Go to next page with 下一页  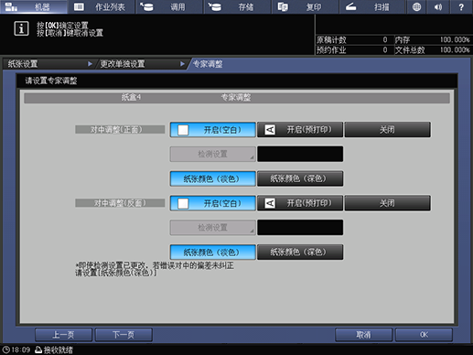click(124, 335)
